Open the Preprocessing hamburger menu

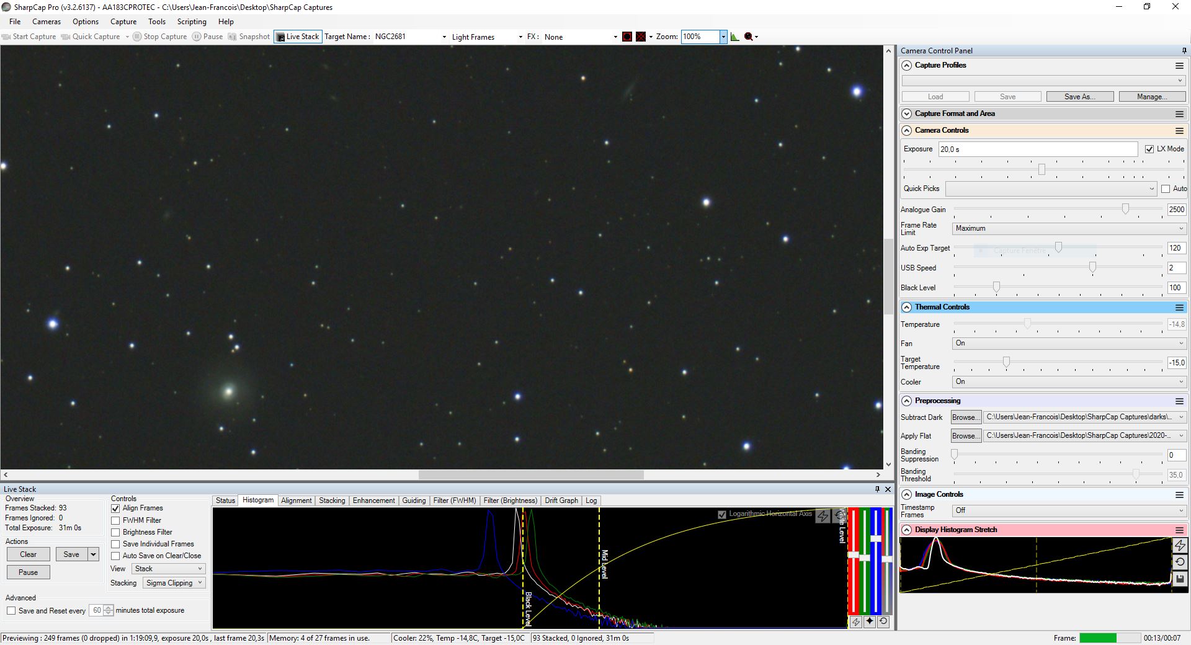[x=1179, y=401]
